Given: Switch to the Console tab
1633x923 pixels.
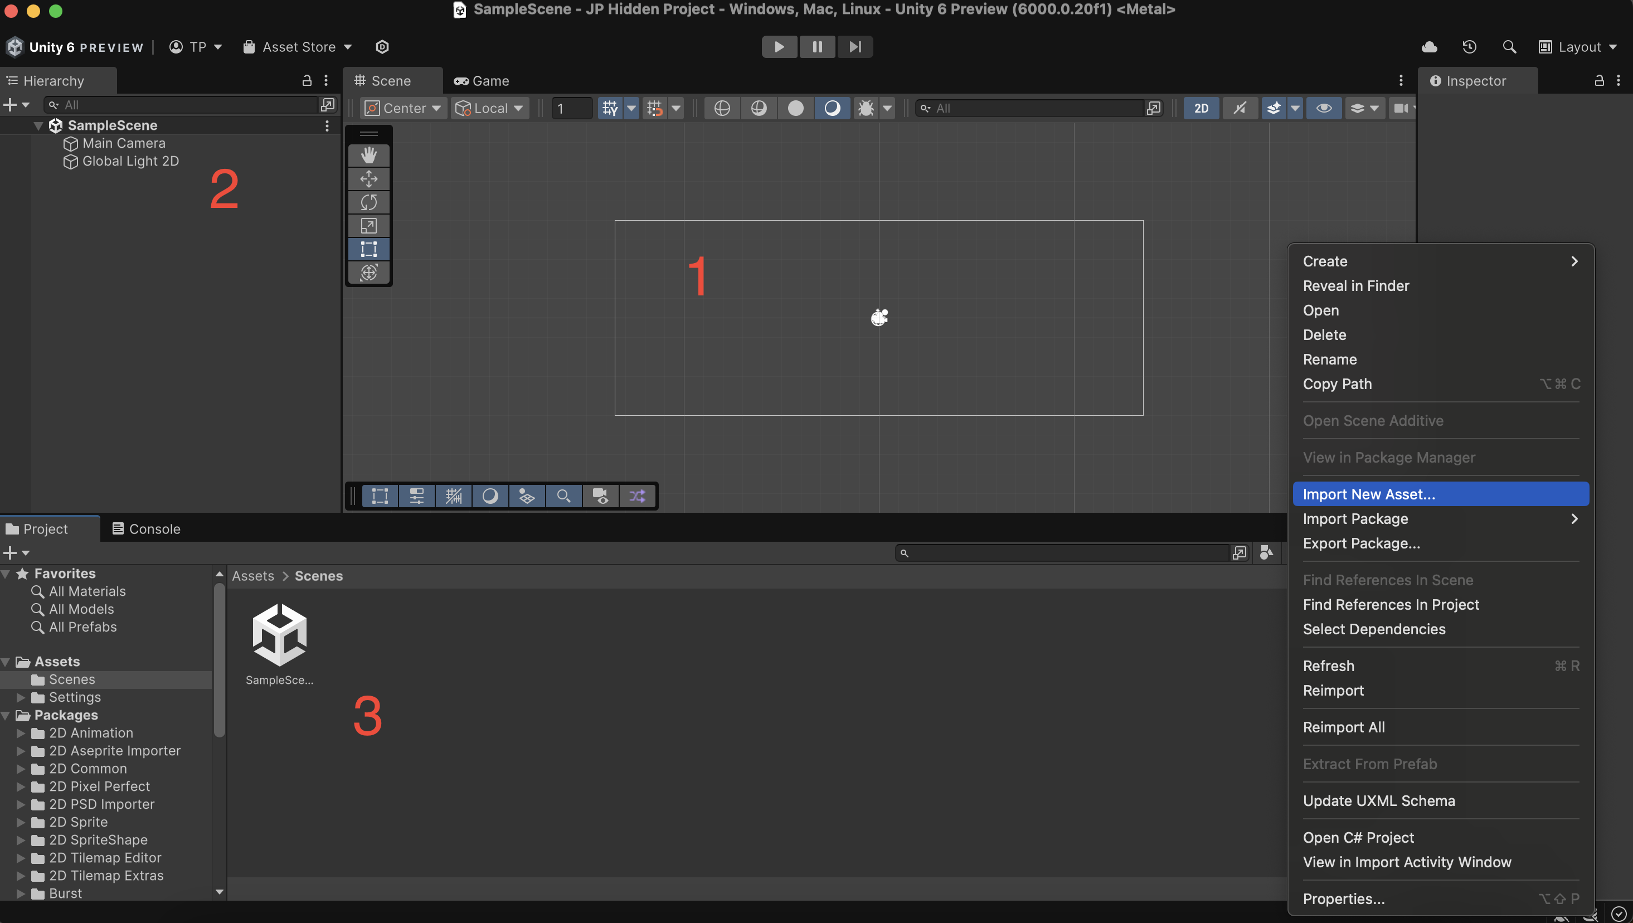Looking at the screenshot, I should coord(147,529).
